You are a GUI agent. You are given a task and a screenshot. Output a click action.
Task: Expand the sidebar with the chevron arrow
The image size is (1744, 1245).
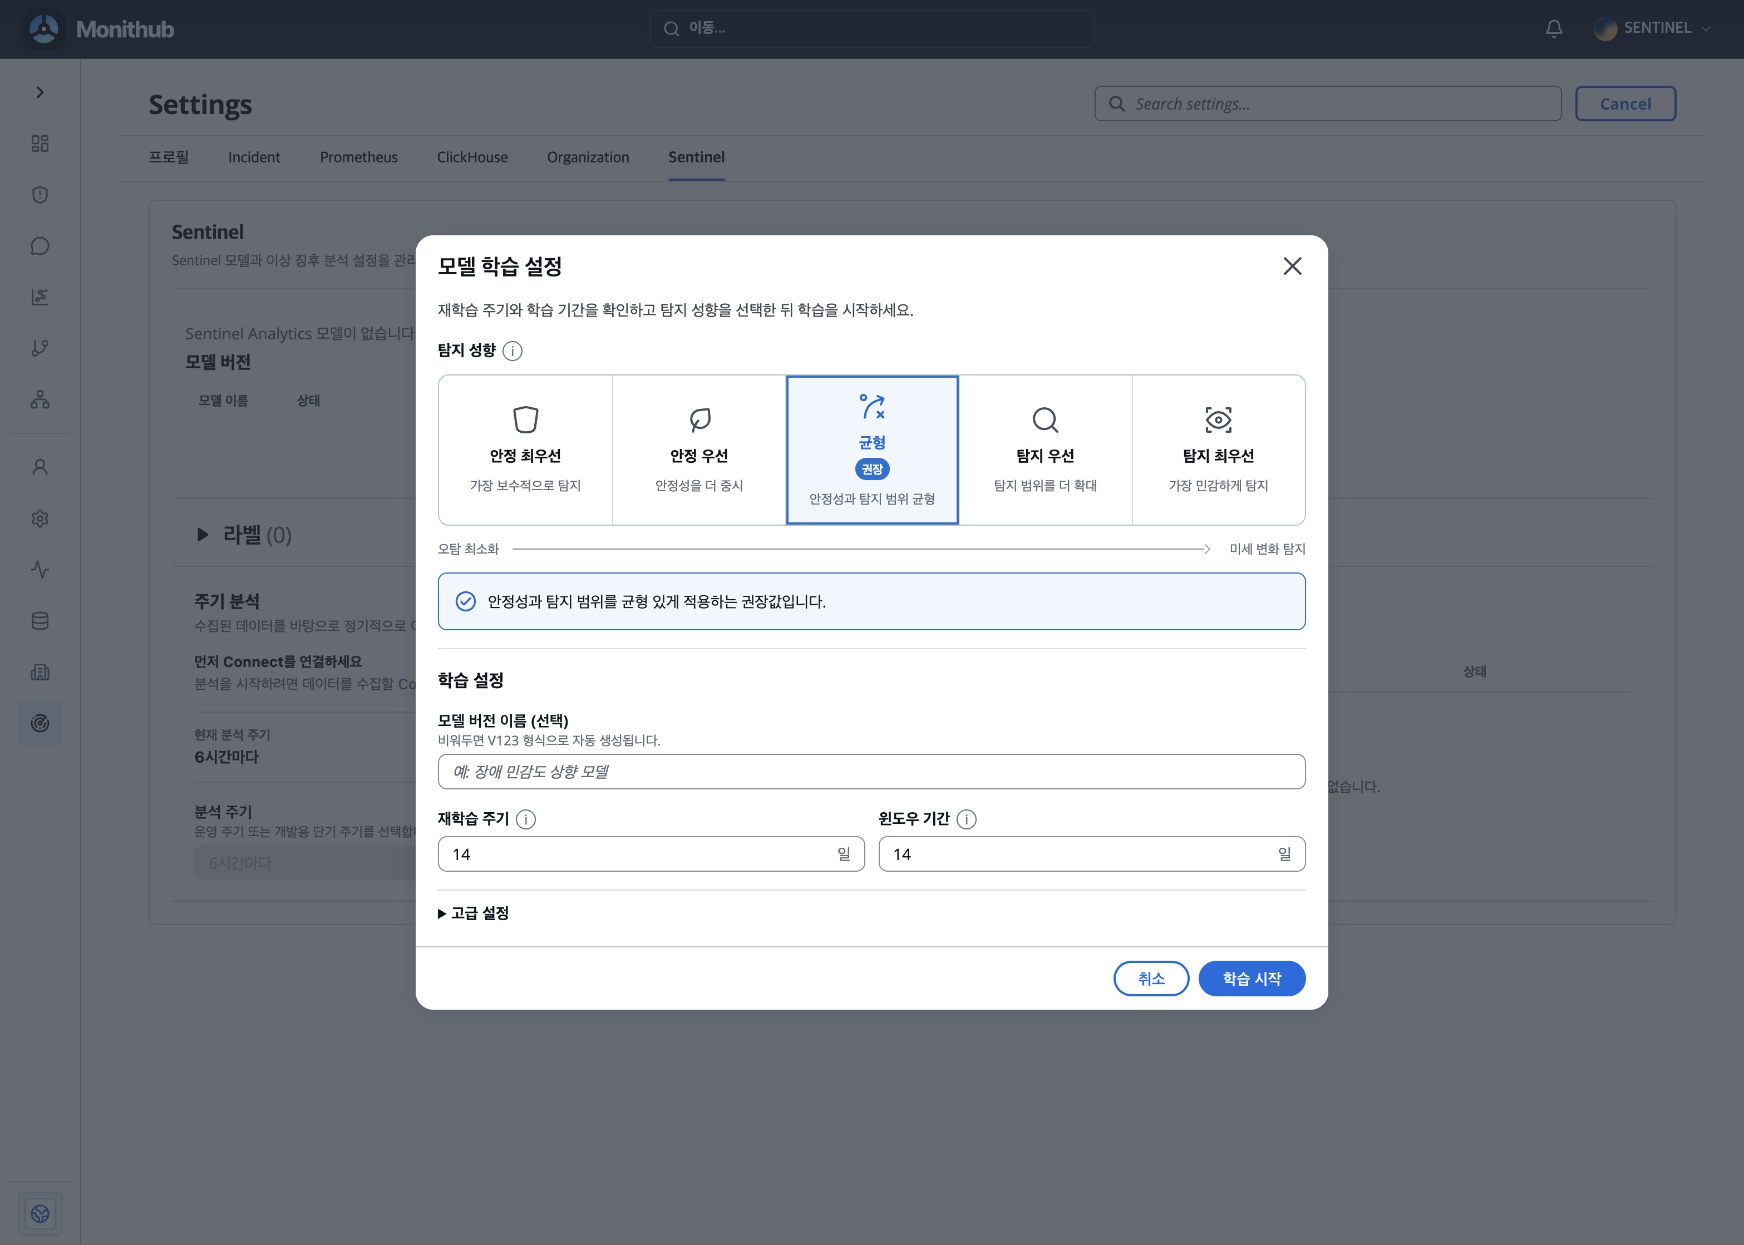pyautogui.click(x=40, y=93)
